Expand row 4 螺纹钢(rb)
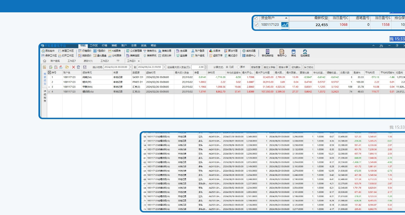This screenshot has width=405, height=215. point(49,92)
